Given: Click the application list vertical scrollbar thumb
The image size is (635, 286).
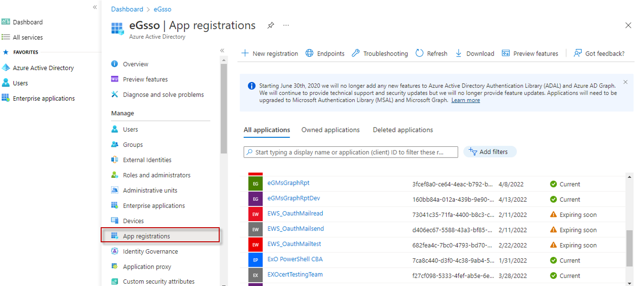Looking at the screenshot, I should point(629,248).
